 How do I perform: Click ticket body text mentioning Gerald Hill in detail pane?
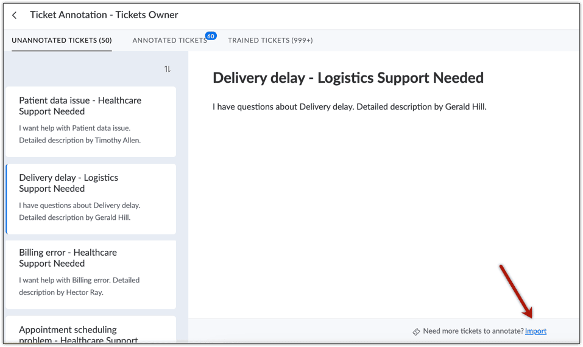(x=349, y=107)
